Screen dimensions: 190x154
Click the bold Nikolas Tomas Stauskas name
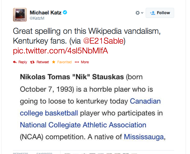click(x=72, y=77)
